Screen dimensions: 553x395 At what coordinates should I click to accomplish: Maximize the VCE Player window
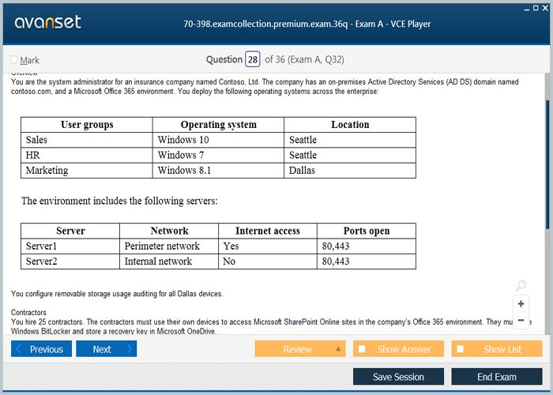point(536,8)
